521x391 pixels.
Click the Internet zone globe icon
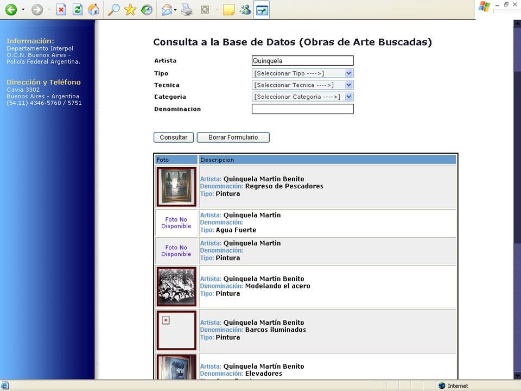[x=442, y=386]
